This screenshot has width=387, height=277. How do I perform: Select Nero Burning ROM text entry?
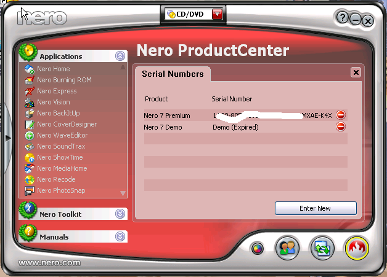click(64, 80)
